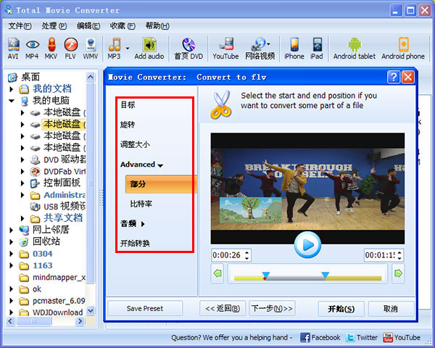Screen dimensions: 435x348
Task: Click the 开始(S) start button
Action: click(341, 309)
